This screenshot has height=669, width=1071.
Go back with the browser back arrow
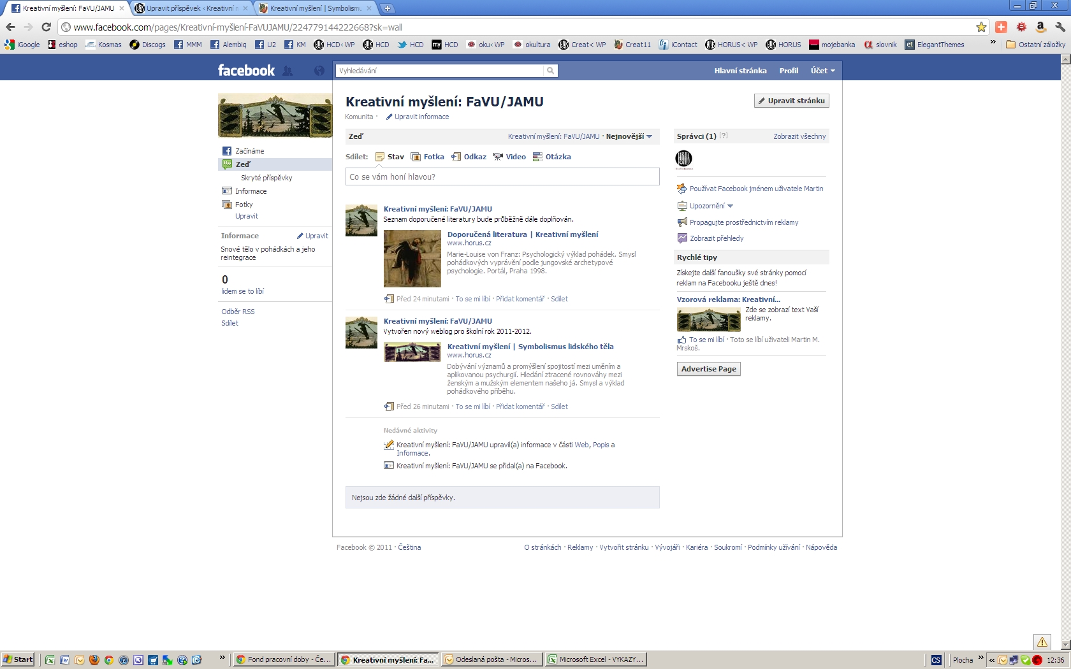coord(10,27)
